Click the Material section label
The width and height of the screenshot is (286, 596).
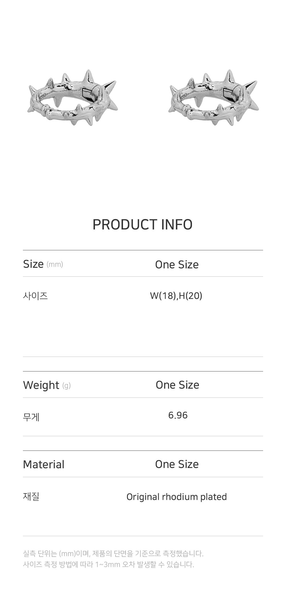tap(44, 465)
